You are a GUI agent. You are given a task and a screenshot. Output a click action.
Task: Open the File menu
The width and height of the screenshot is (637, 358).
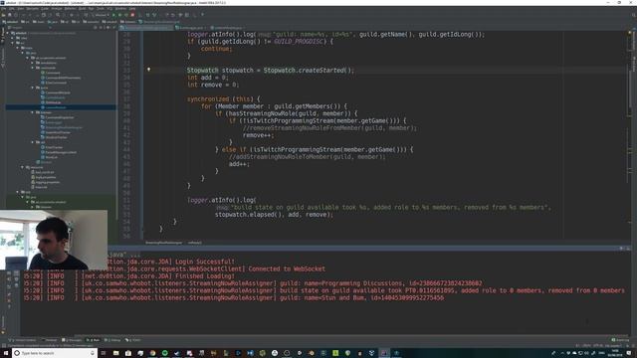[x=4, y=9]
